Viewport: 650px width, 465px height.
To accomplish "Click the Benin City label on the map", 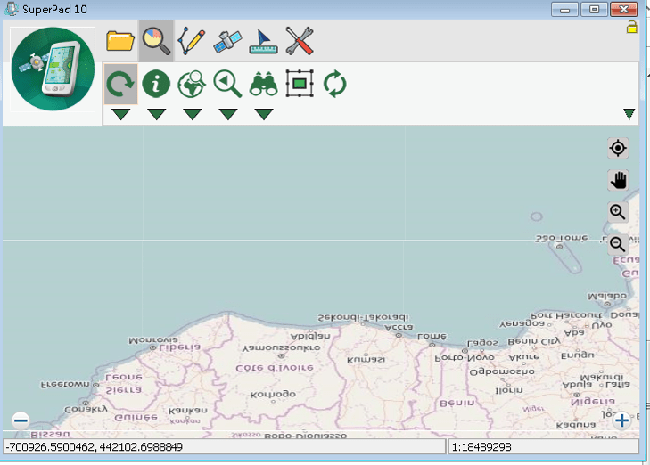I will (533, 341).
